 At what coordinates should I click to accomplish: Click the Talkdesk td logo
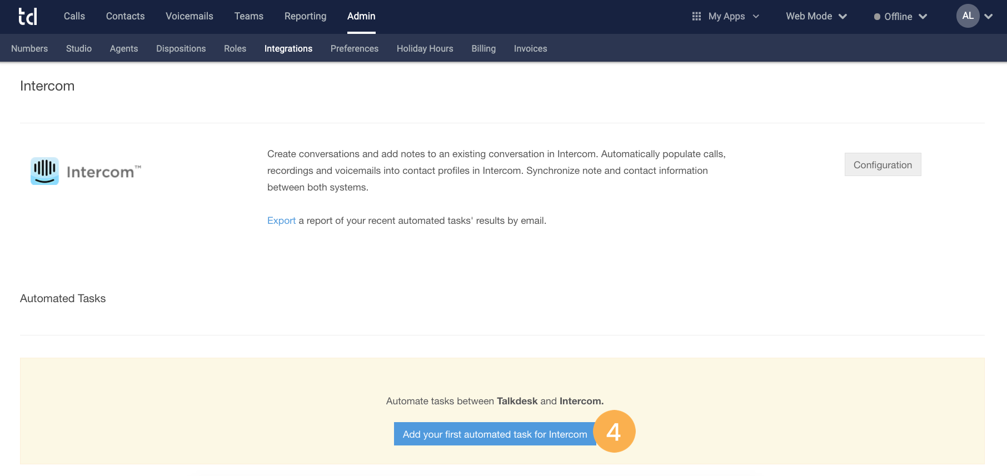[28, 16]
